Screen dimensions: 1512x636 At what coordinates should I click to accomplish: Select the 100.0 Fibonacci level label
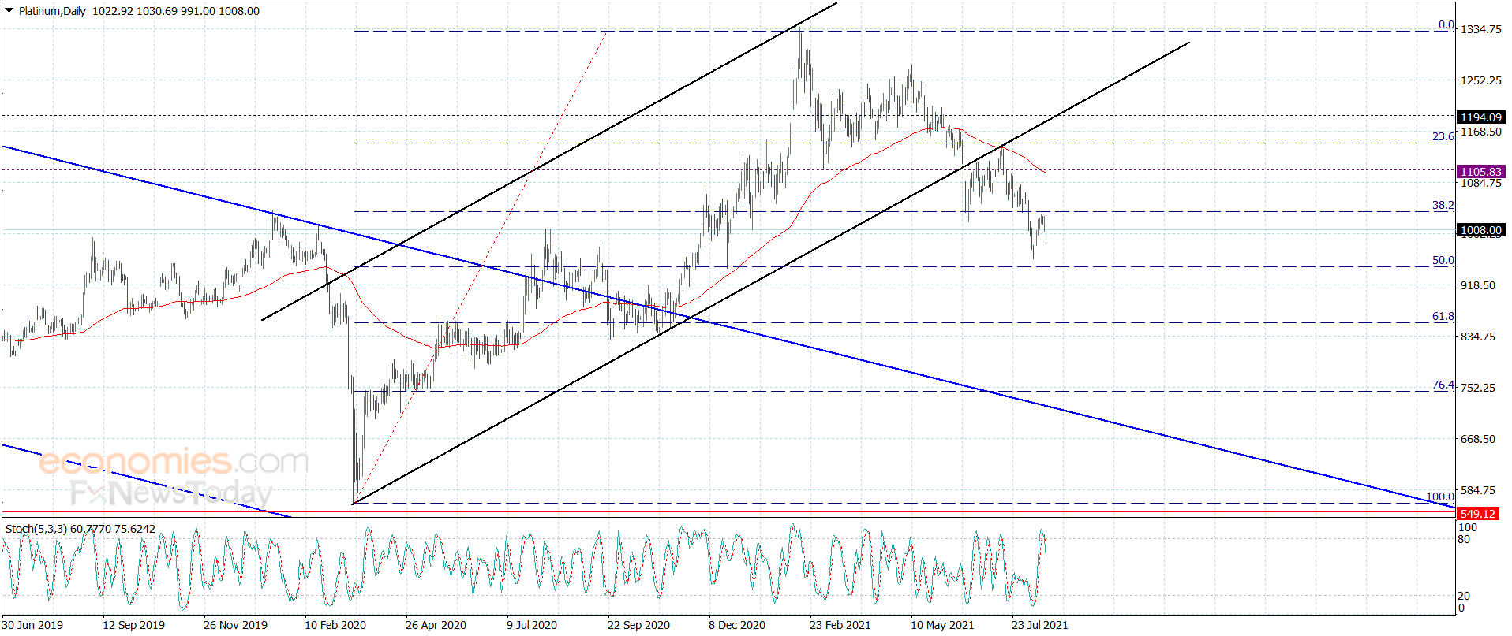1440,497
